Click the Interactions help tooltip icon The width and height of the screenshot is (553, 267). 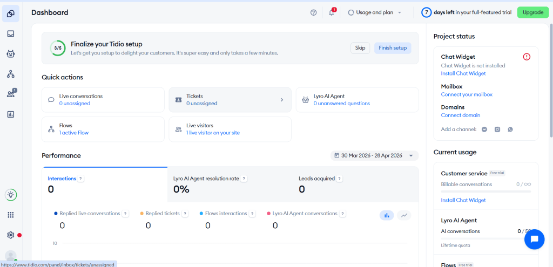click(x=81, y=179)
